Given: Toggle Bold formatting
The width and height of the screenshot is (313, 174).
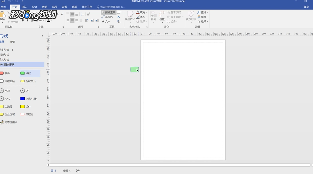Looking at the screenshot, I should [23, 20].
